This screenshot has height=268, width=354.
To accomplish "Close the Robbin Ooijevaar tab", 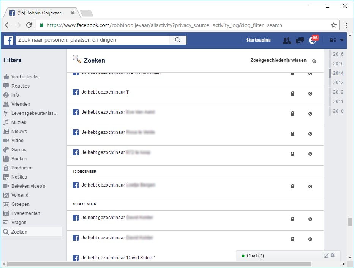I will 73,13.
